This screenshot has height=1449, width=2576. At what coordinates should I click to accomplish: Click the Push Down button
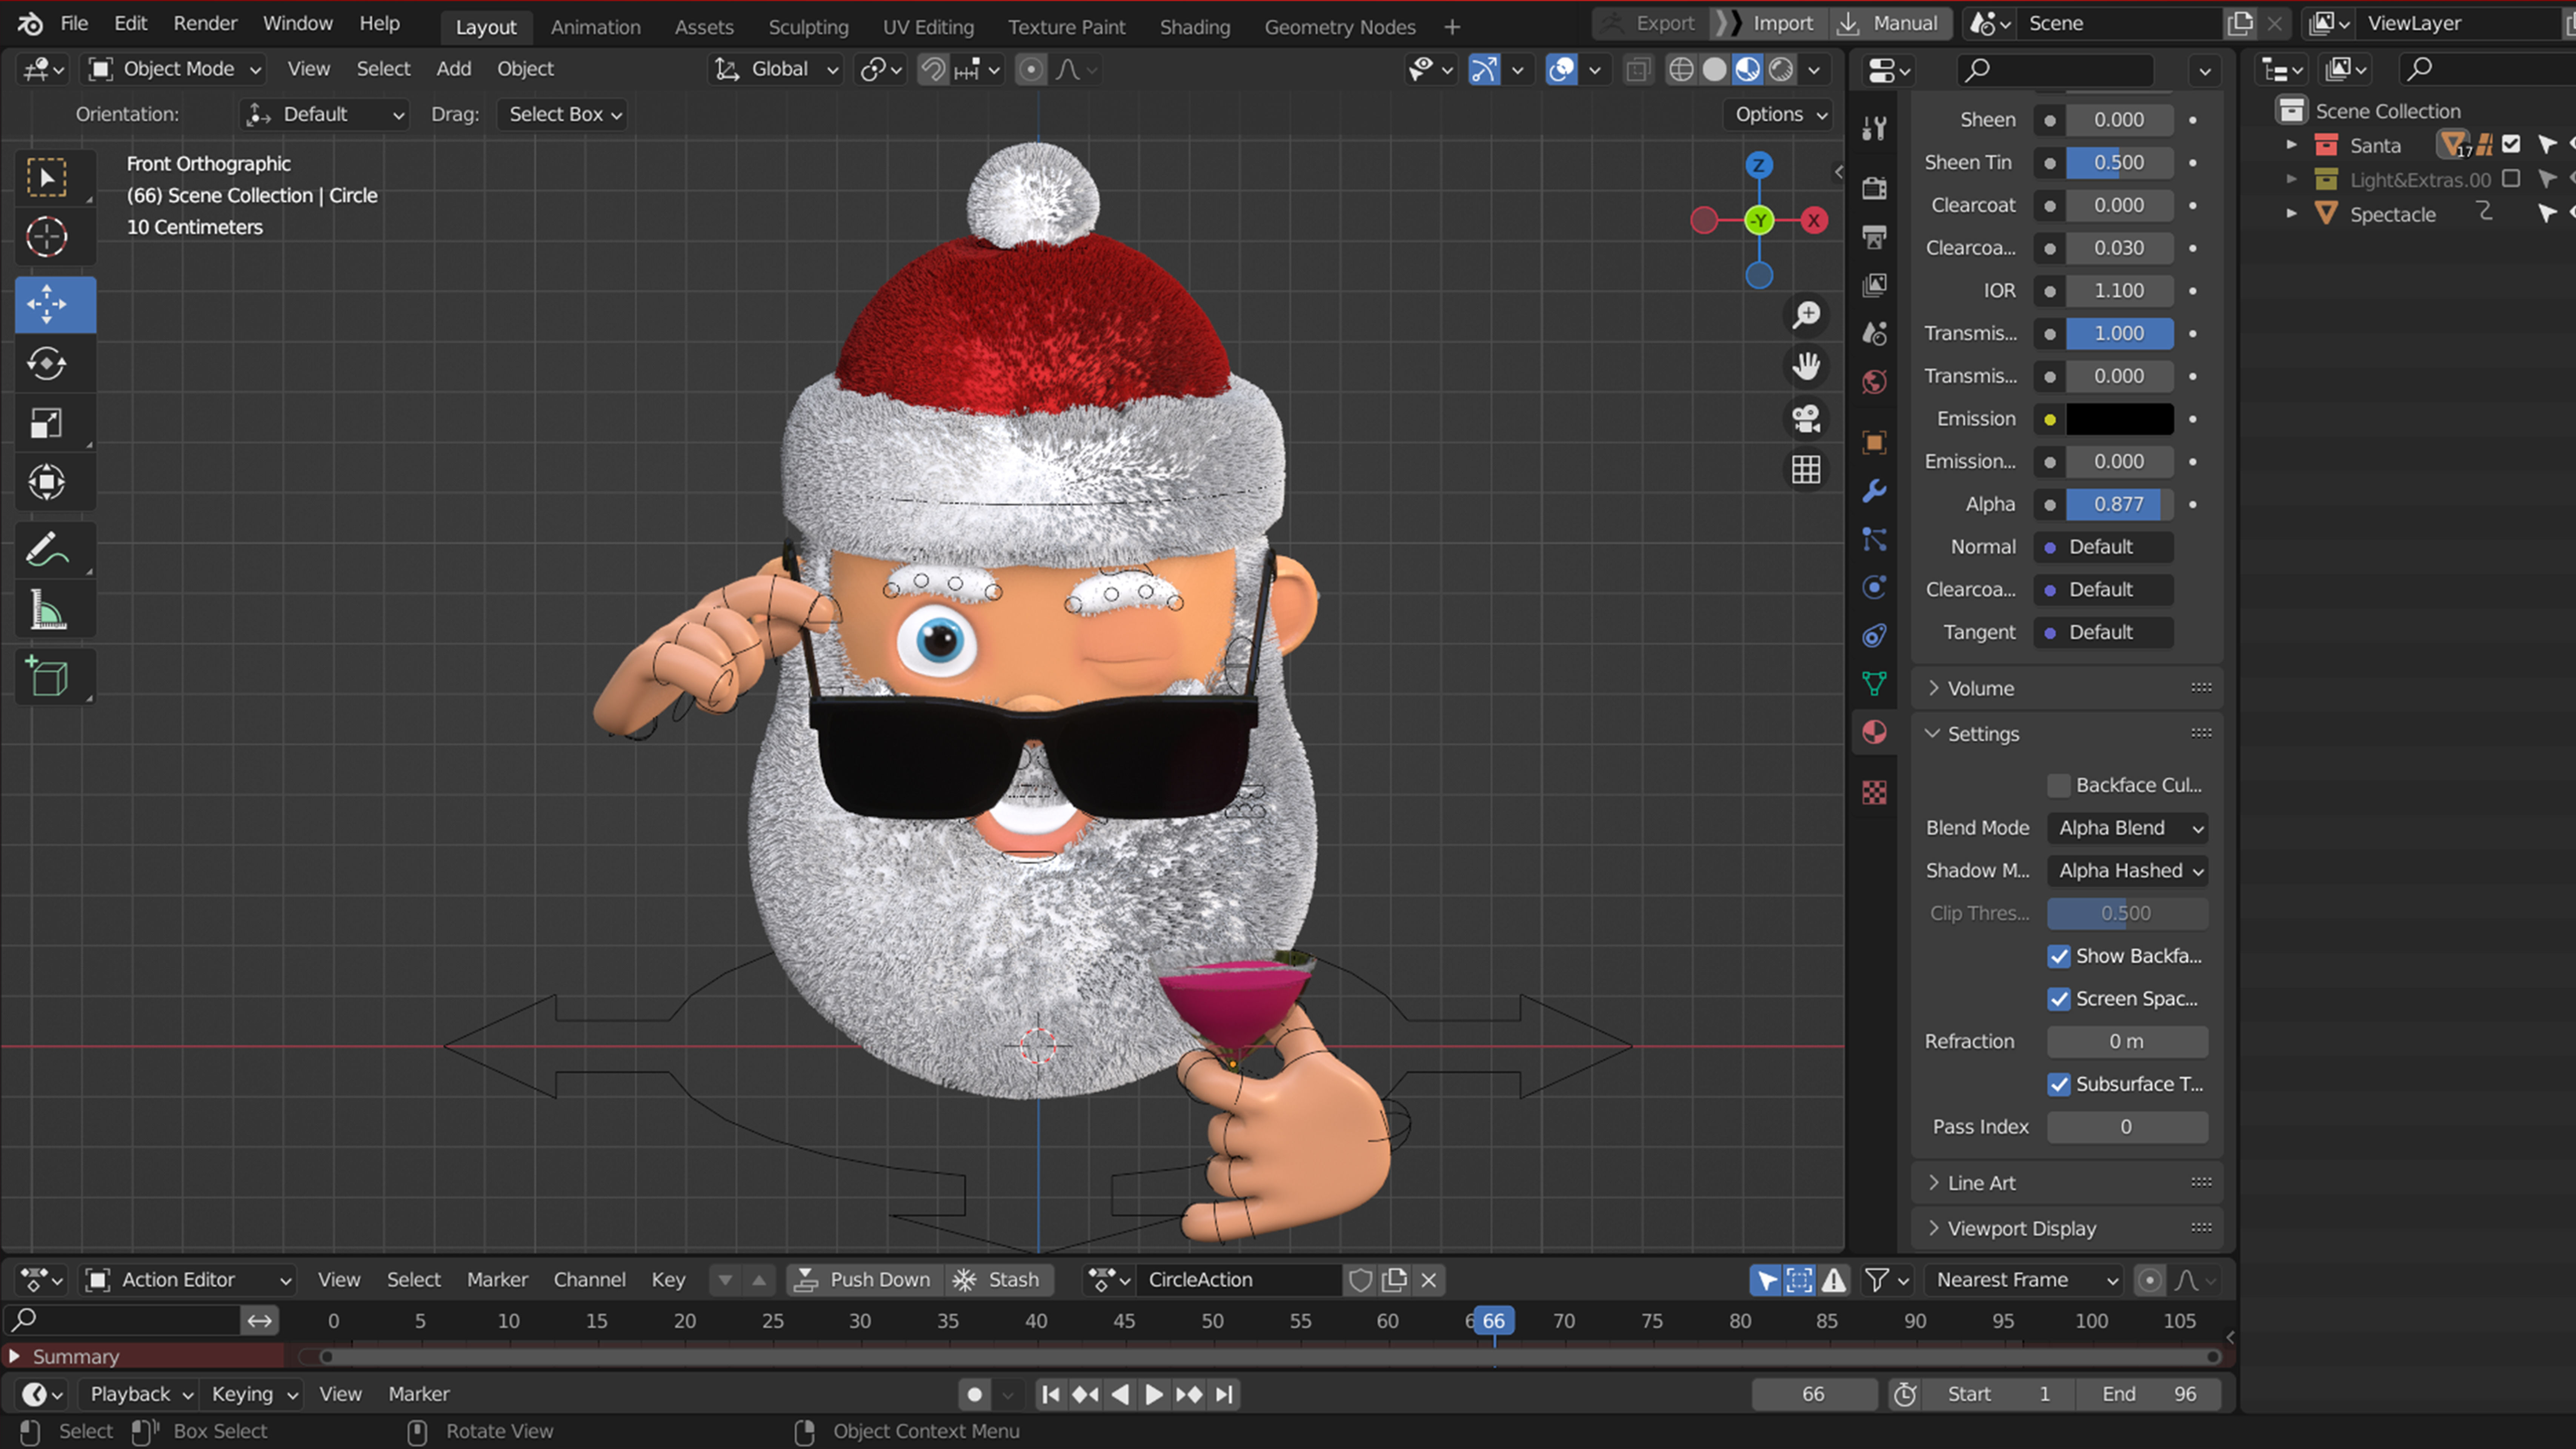(x=864, y=1280)
